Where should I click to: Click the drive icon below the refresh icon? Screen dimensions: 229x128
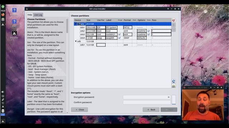pos(174,86)
